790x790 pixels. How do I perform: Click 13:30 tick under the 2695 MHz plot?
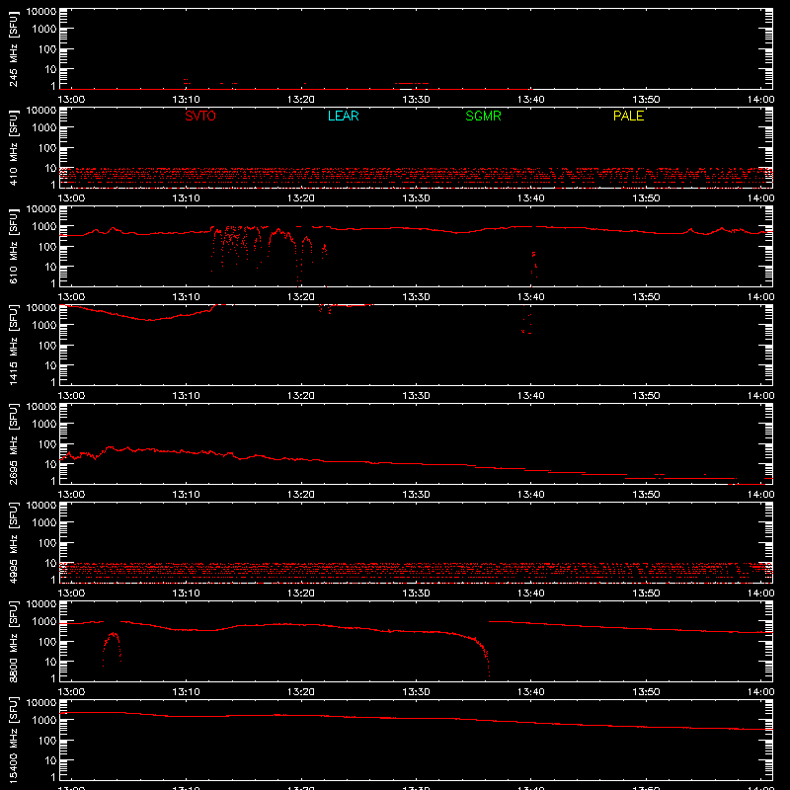click(x=416, y=495)
